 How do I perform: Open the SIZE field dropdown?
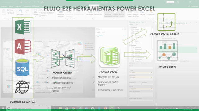point(152,73)
